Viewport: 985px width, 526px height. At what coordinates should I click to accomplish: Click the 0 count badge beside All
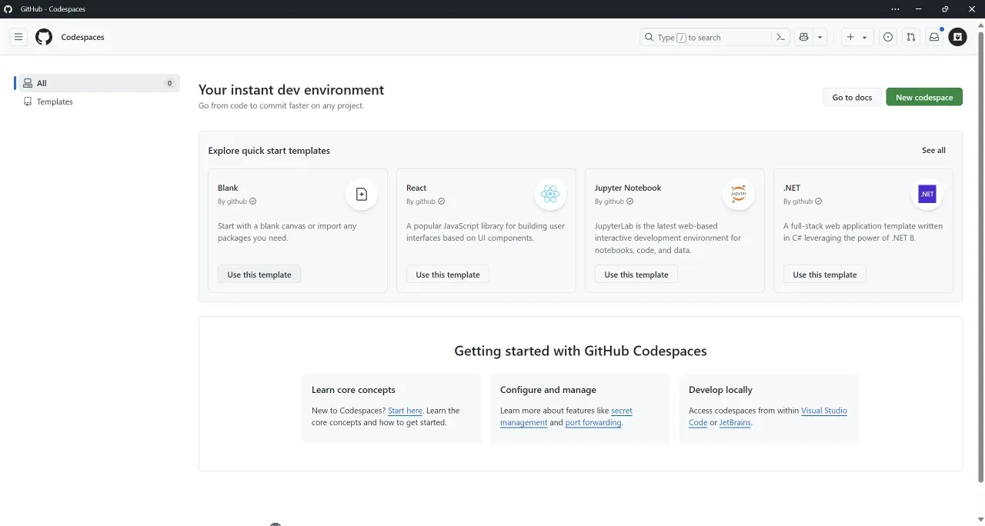click(x=169, y=83)
